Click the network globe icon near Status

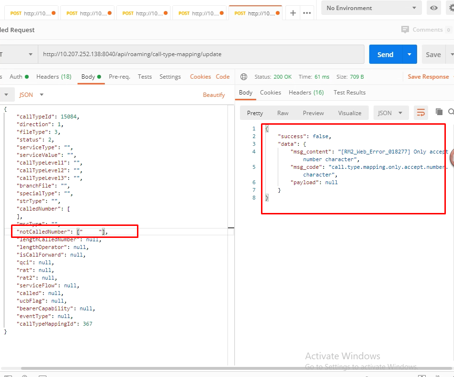244,77
